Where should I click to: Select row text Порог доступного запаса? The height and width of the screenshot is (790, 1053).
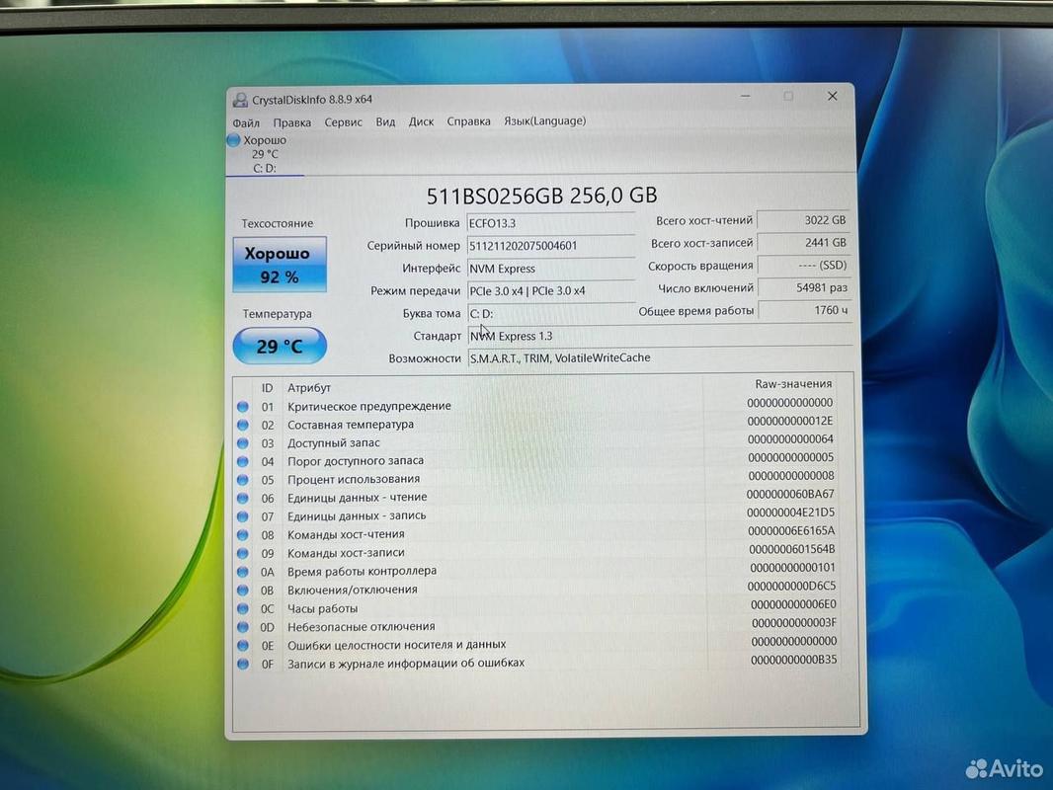point(356,460)
